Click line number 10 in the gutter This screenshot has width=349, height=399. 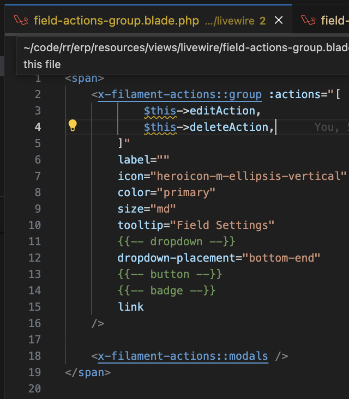pos(34,225)
